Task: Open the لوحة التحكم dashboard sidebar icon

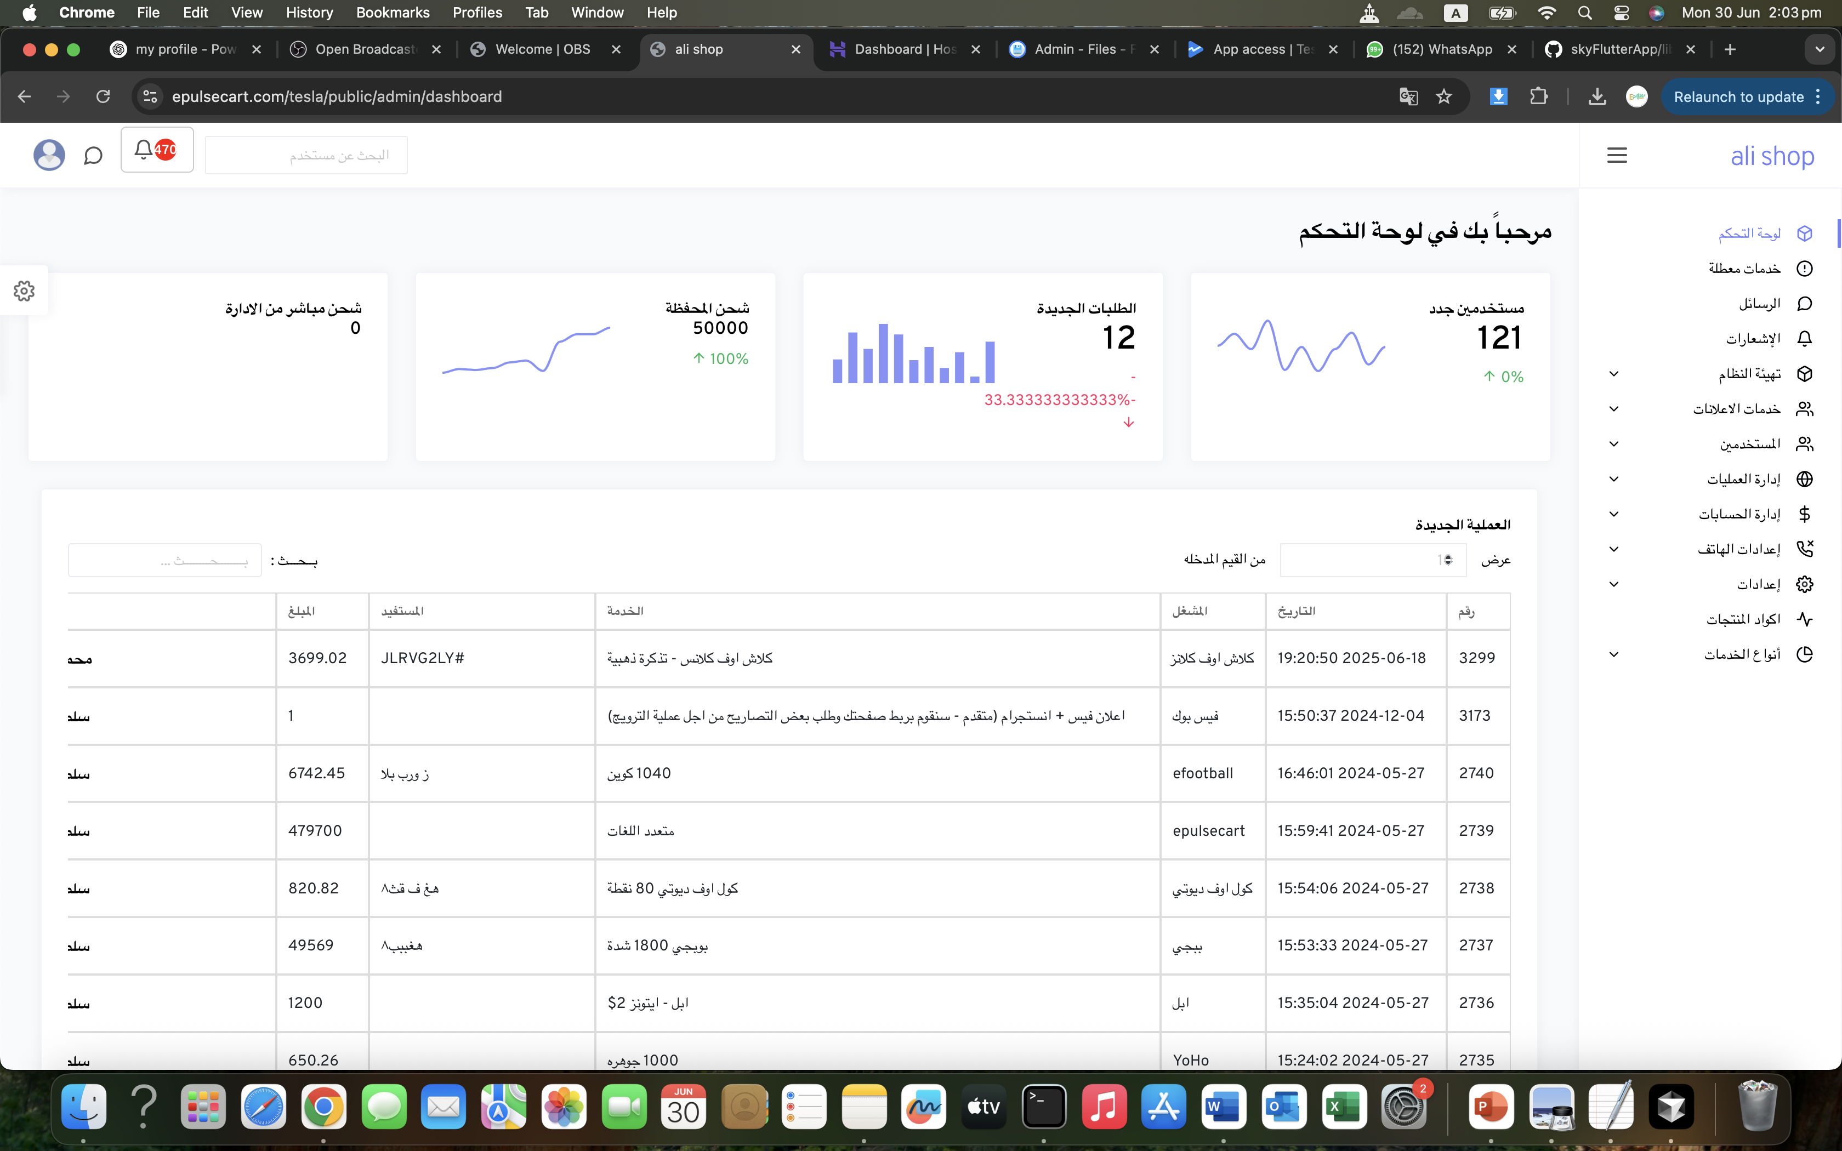Action: (x=1805, y=233)
